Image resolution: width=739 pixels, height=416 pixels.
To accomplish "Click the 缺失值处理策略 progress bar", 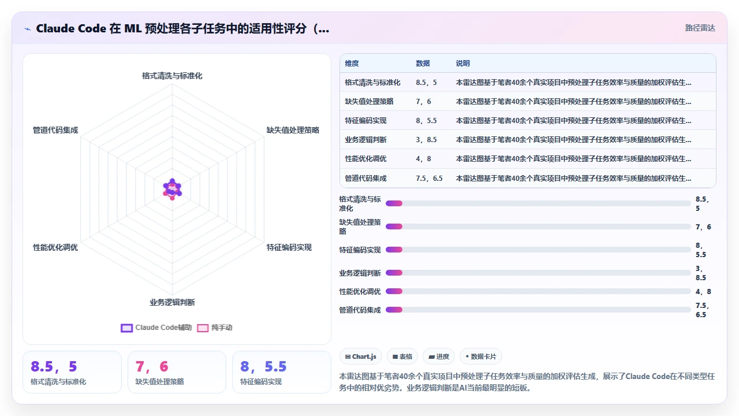I will point(538,226).
